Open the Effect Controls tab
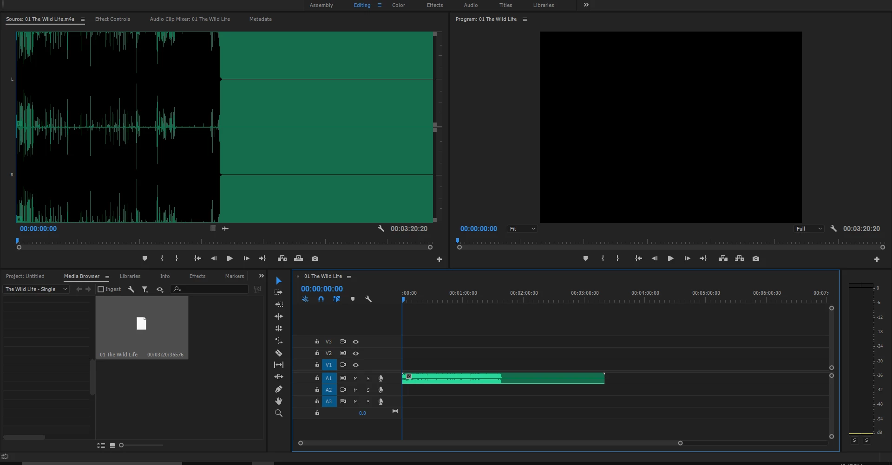 [113, 19]
